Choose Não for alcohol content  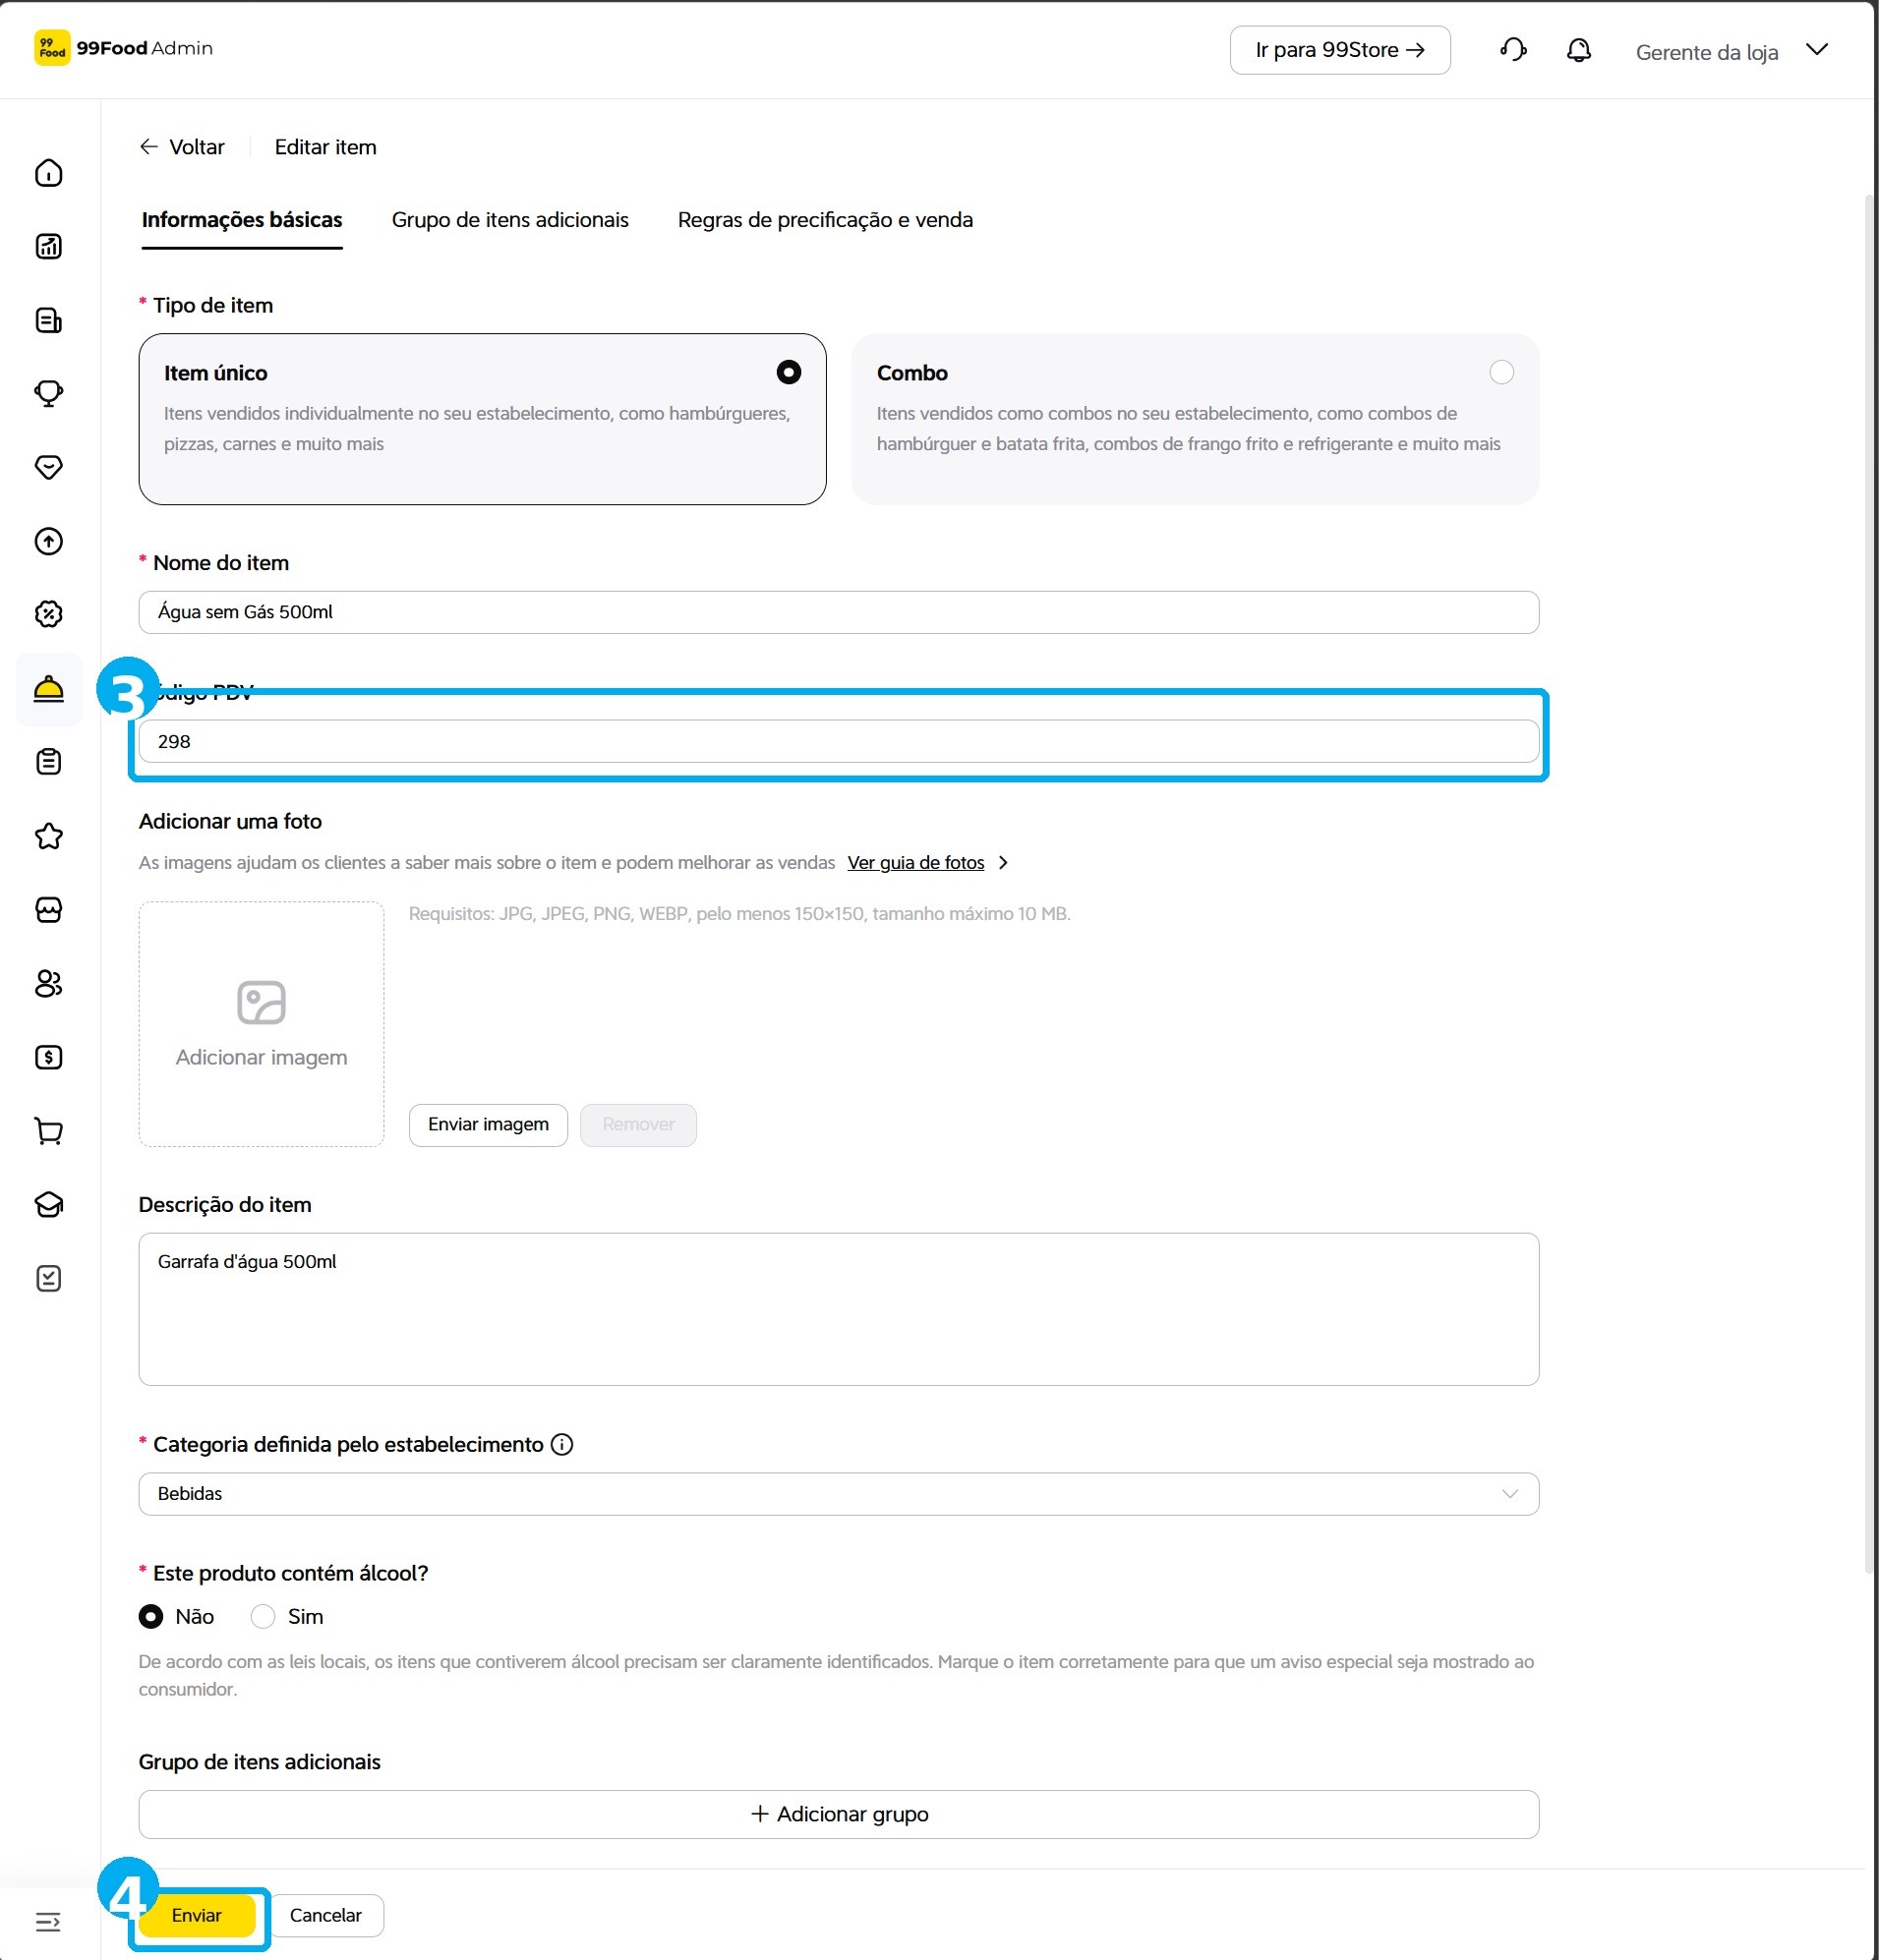coord(151,1616)
